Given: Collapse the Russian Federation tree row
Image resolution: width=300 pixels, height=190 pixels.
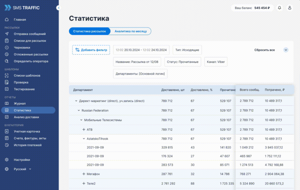Looking at the screenshot, I should click(79, 111).
